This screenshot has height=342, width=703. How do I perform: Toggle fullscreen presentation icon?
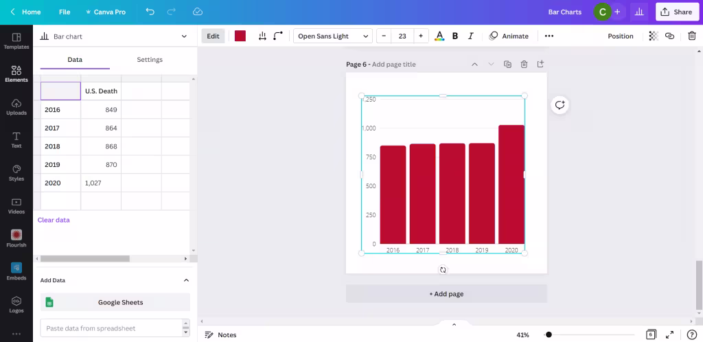669,334
